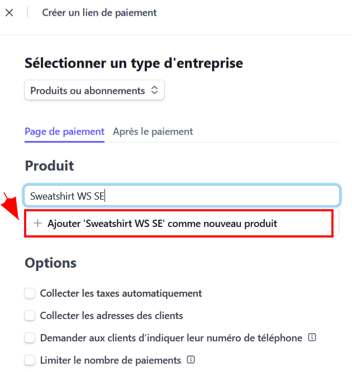This screenshot has height=372, width=352.
Task: Toggle the limit number of payments checkbox
Action: coord(30,360)
